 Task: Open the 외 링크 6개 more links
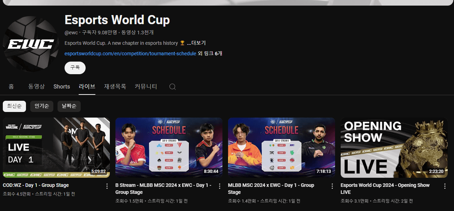(x=210, y=54)
